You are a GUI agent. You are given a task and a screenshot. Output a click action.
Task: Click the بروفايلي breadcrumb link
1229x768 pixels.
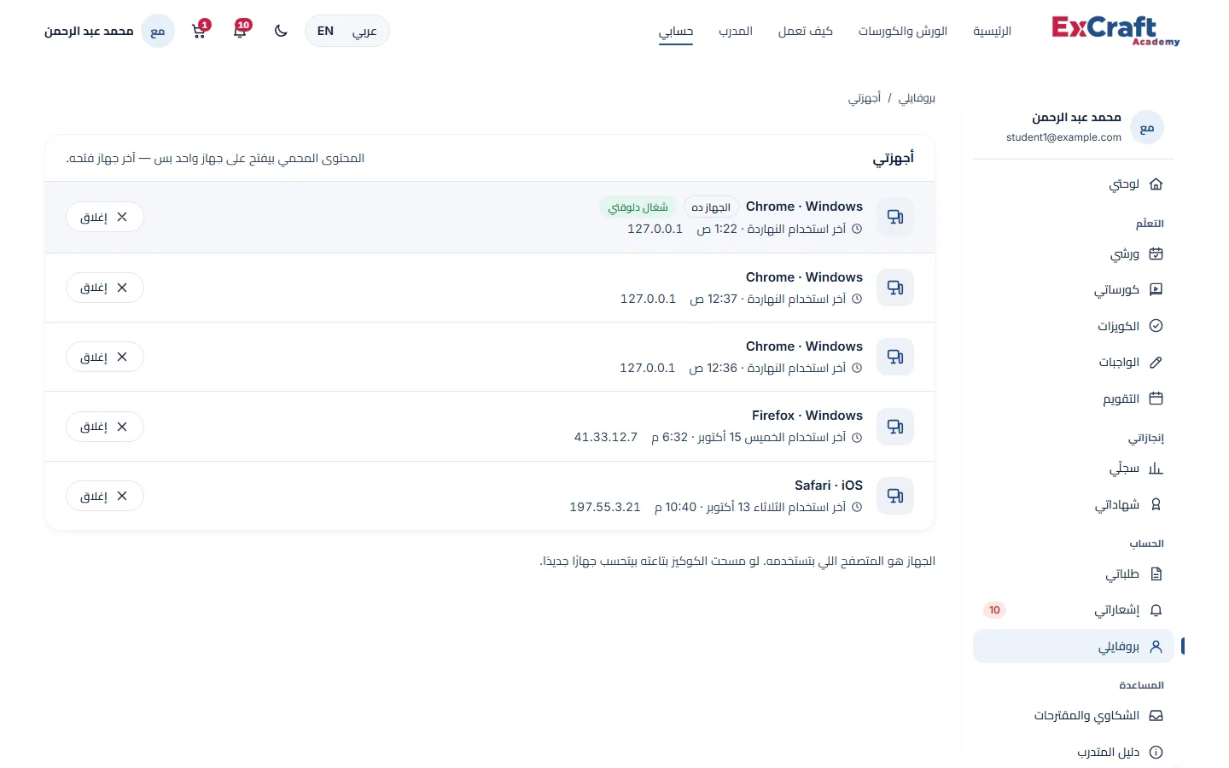pyautogui.click(x=917, y=98)
